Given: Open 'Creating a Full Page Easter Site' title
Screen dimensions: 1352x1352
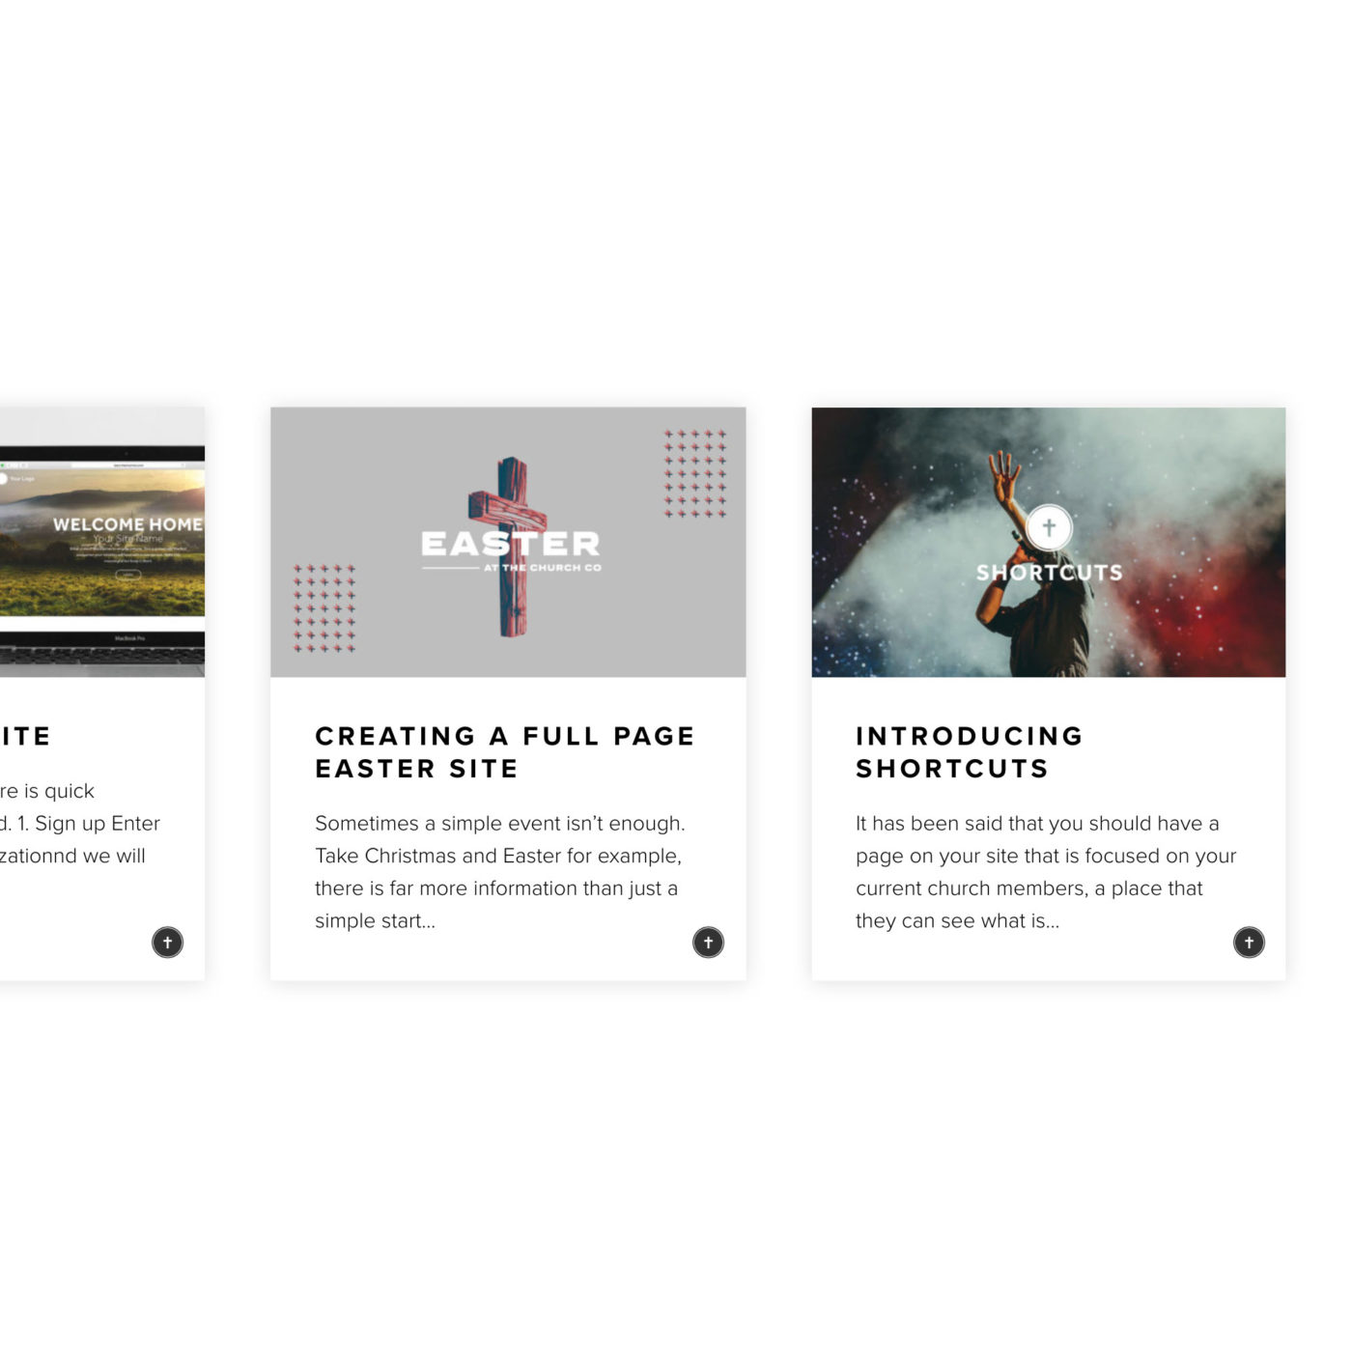Looking at the screenshot, I should click(x=505, y=752).
